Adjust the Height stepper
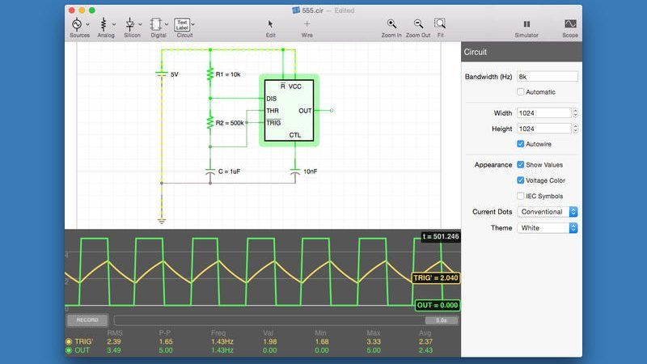The width and height of the screenshot is (647, 364). [575, 129]
